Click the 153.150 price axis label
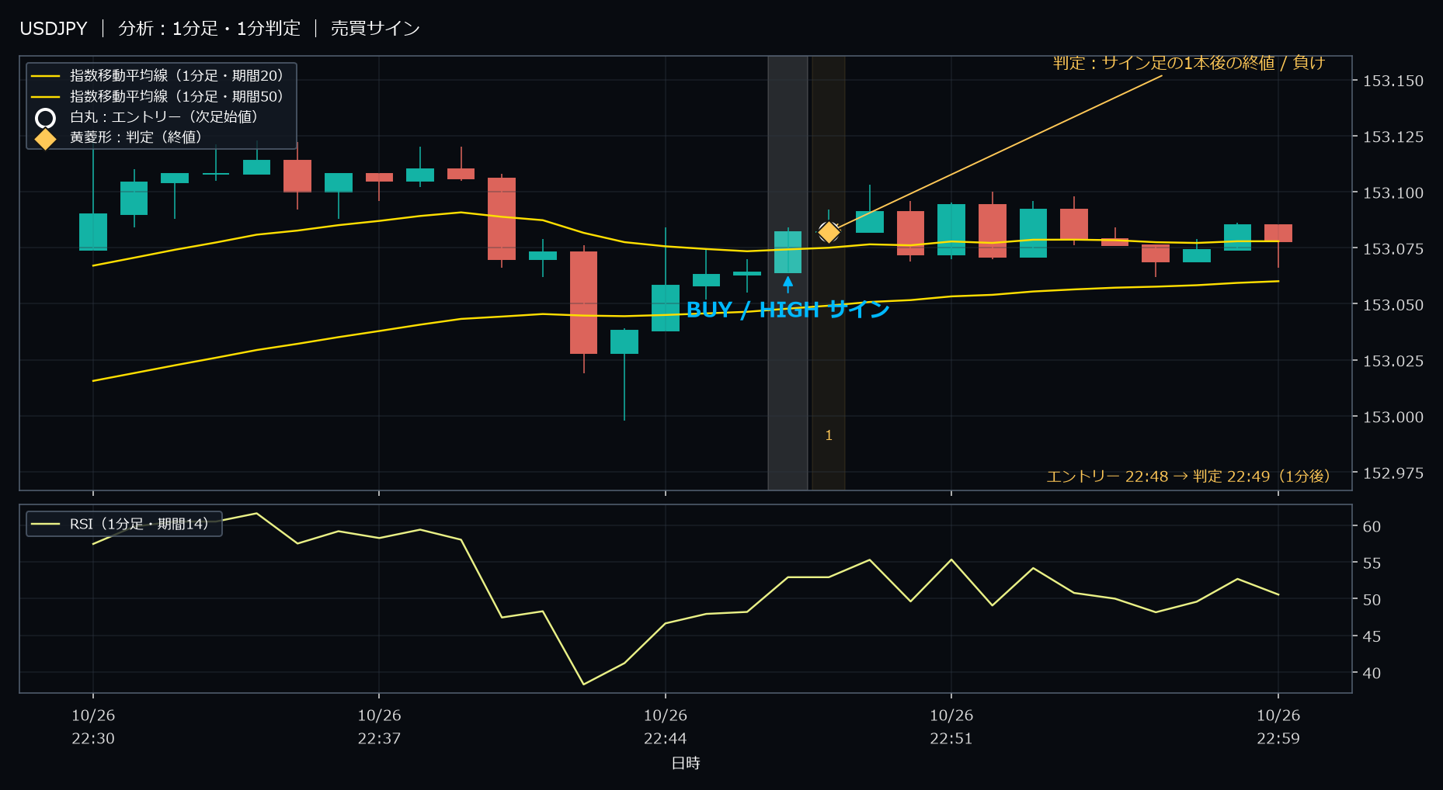 (x=1393, y=81)
